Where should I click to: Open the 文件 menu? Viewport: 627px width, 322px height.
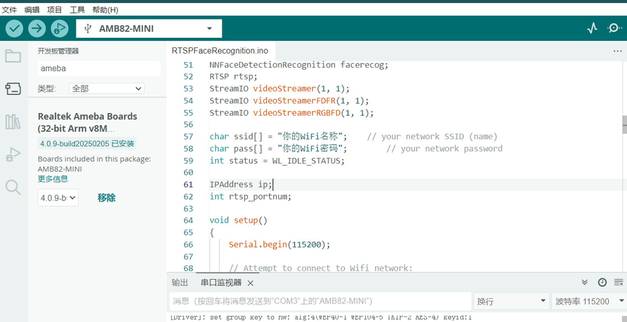(x=9, y=10)
